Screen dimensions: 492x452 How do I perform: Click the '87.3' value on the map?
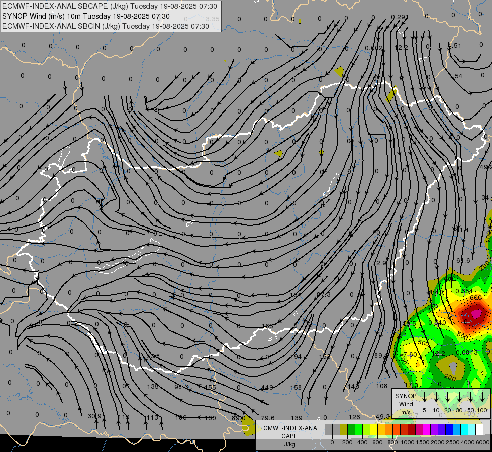pyautogui.click(x=324, y=294)
